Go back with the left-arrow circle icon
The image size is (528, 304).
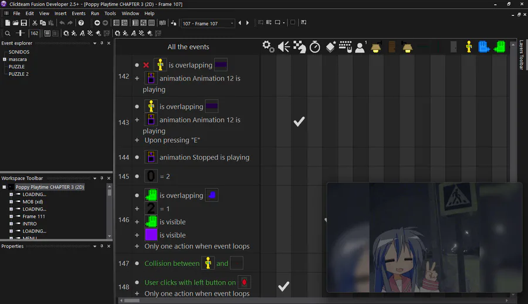click(97, 23)
